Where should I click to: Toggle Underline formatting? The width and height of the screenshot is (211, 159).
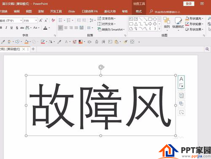tap(11, 28)
